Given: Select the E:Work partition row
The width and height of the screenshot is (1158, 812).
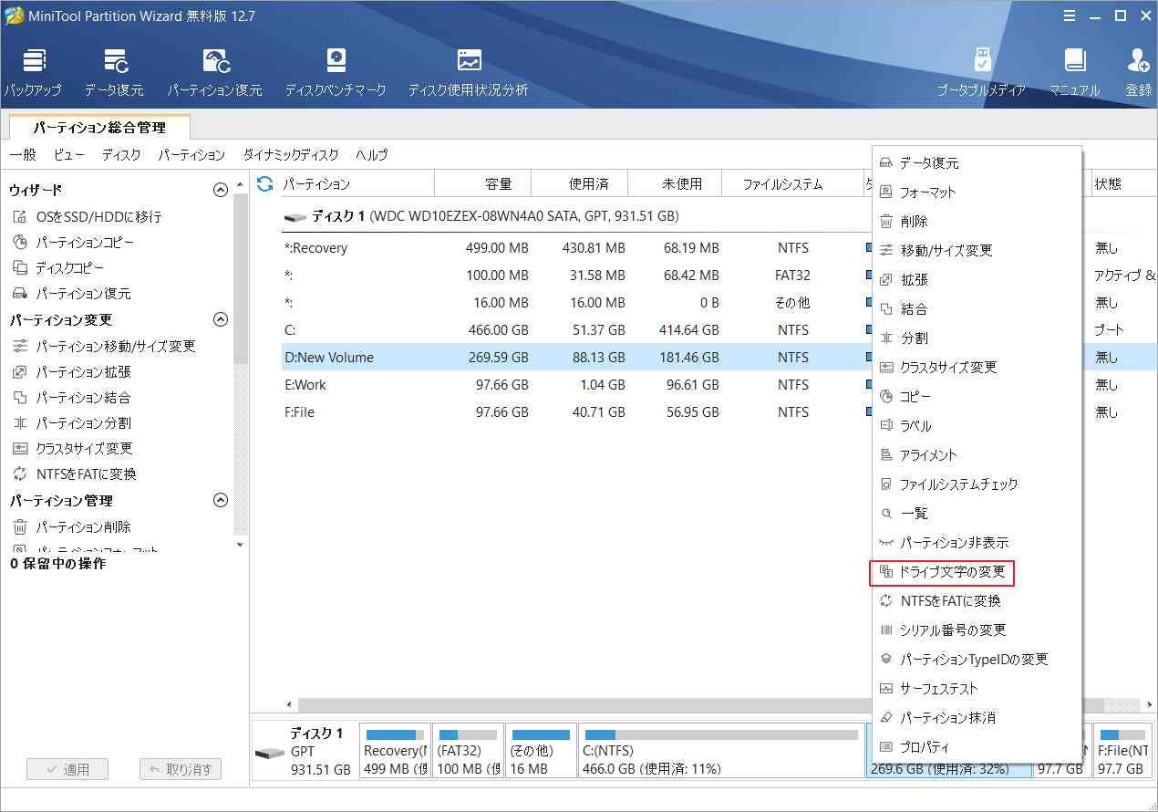Looking at the screenshot, I should click(574, 385).
